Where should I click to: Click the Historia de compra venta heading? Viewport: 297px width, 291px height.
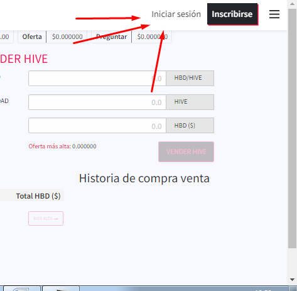[144, 178]
